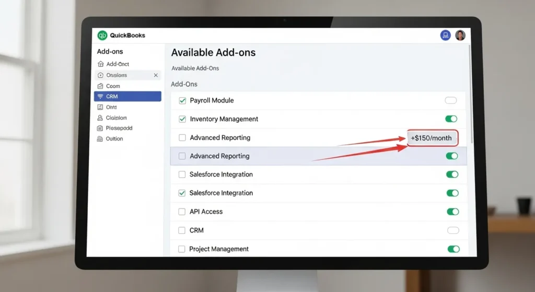Click the vertical scrollbar on the right
The image size is (535, 292).
pyautogui.click(x=471, y=94)
